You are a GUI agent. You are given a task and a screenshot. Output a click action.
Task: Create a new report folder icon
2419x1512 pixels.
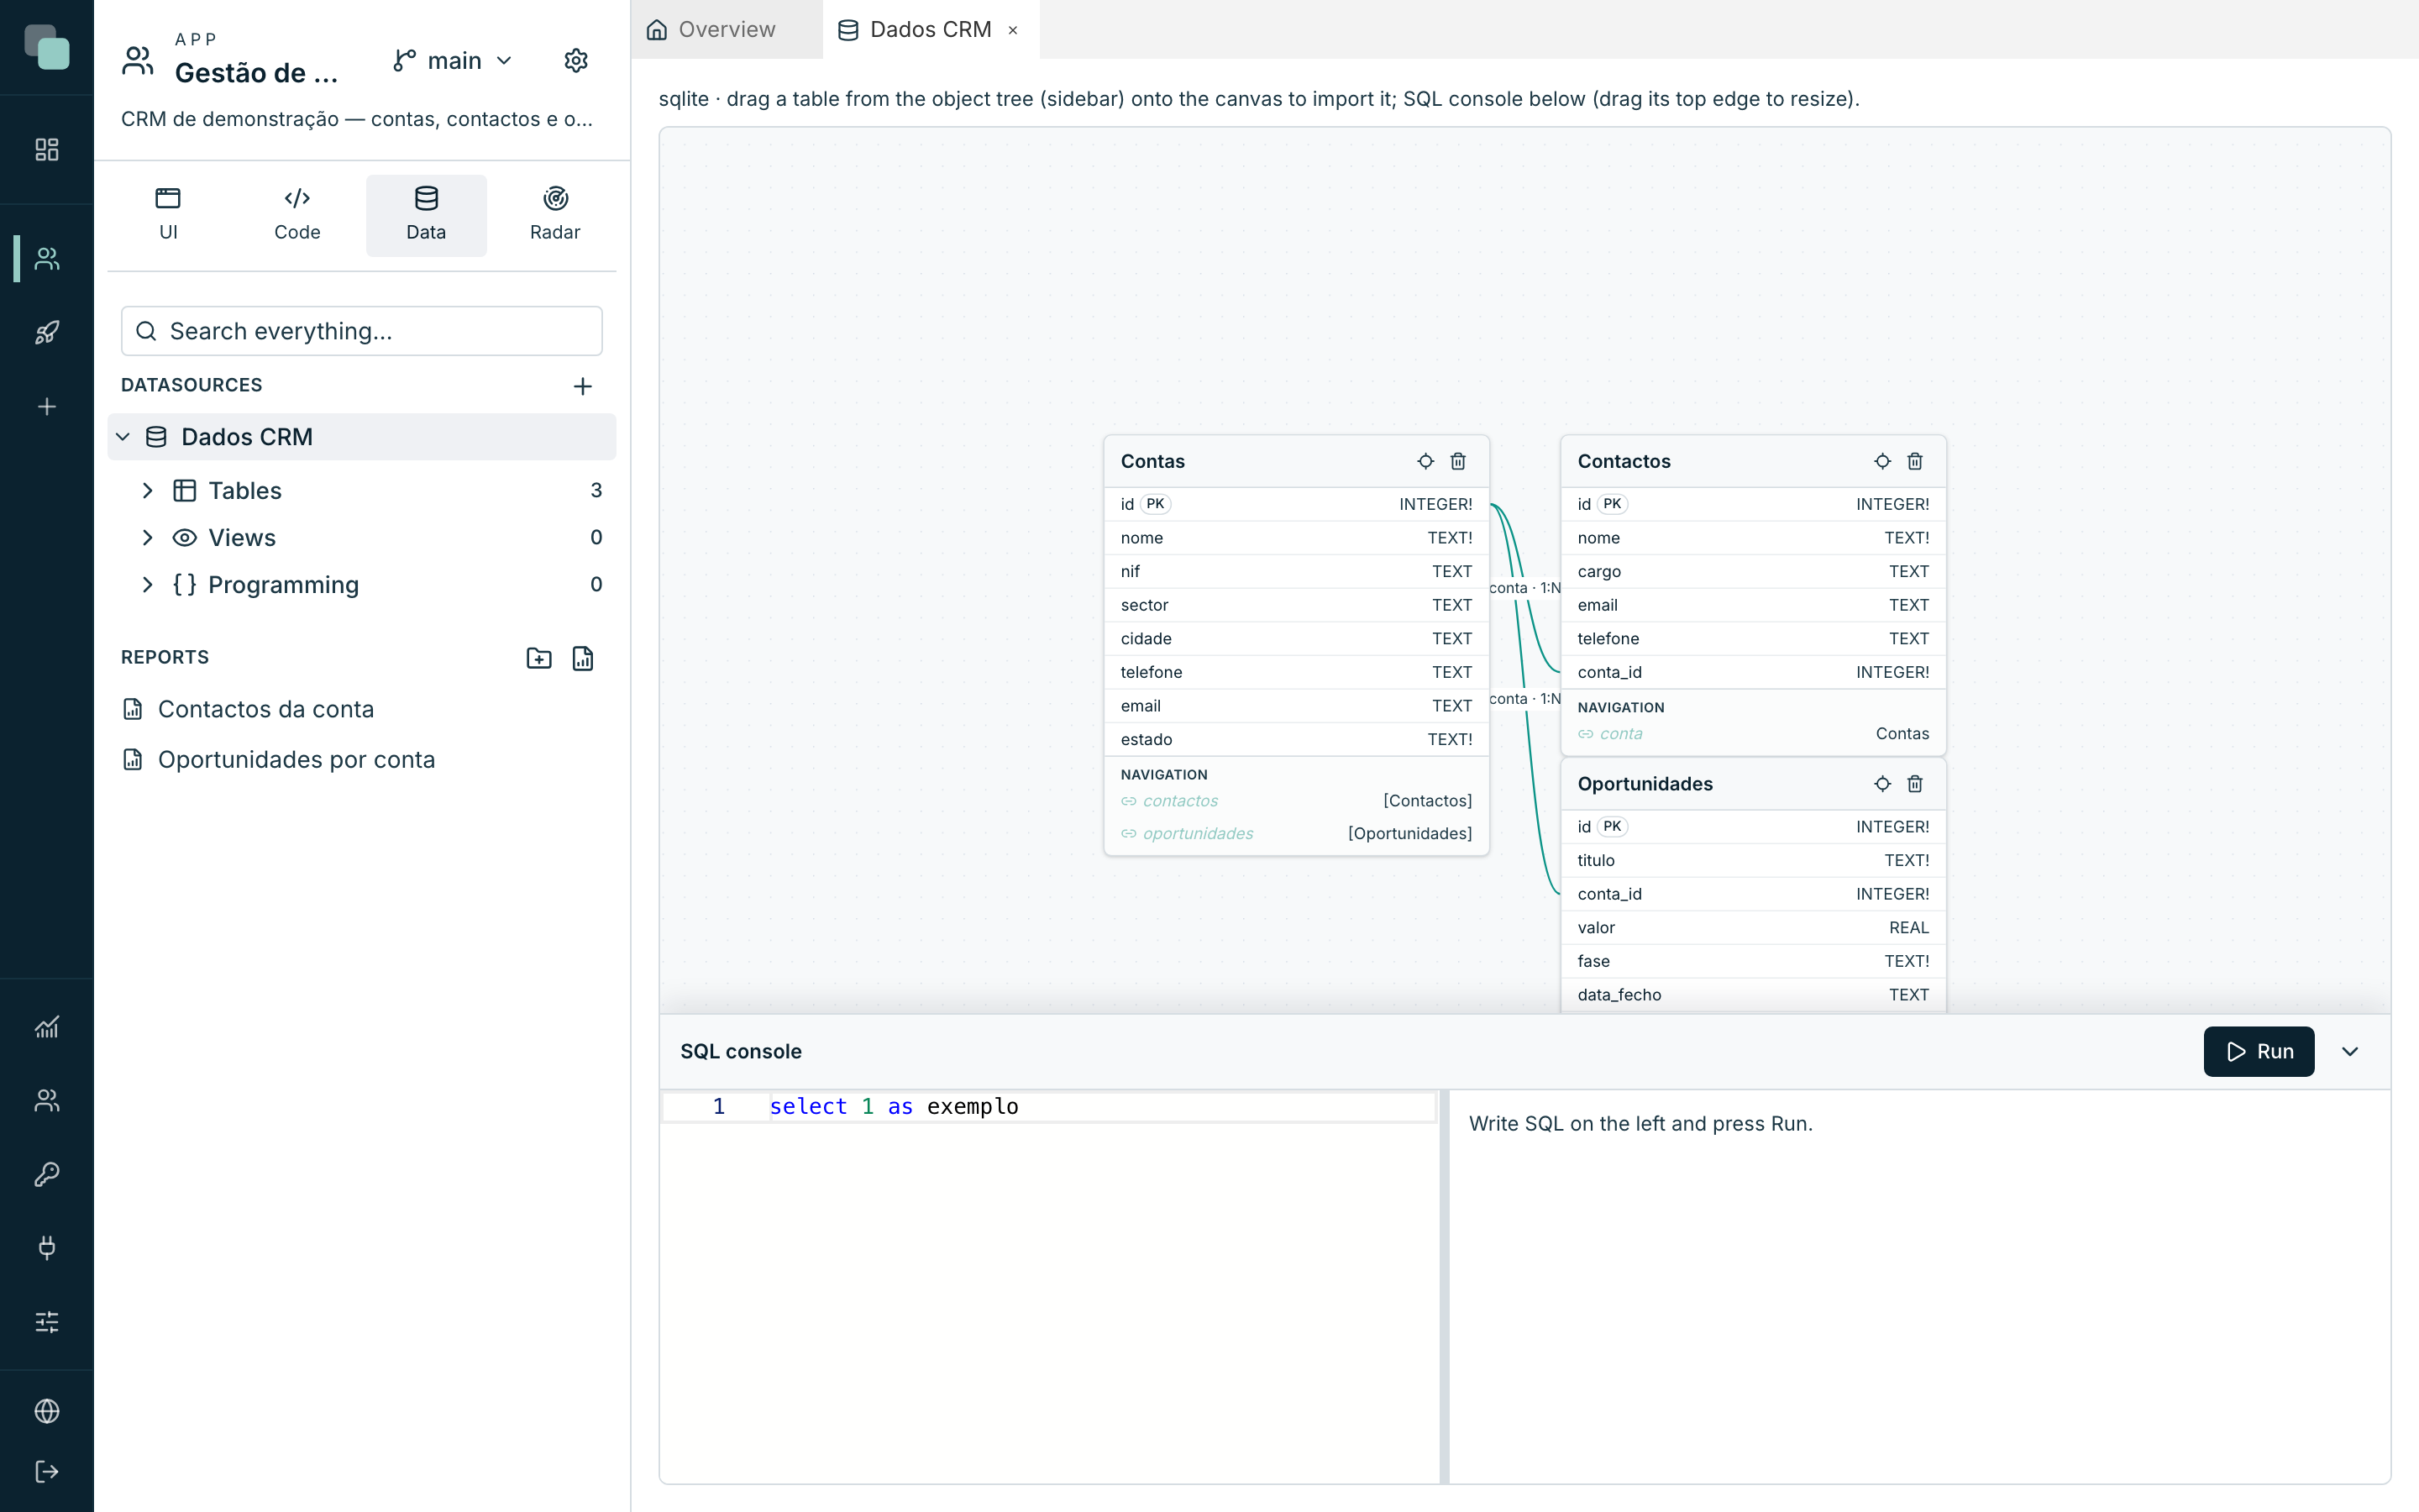[538, 658]
